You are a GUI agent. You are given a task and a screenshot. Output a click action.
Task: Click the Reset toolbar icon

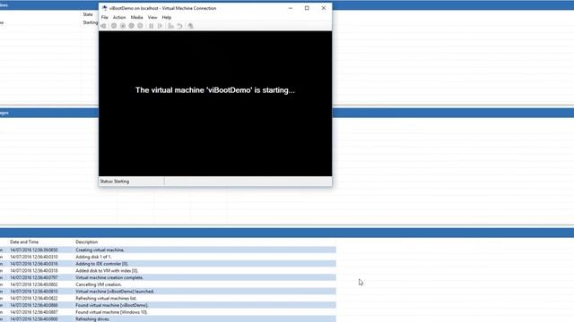pos(160,26)
